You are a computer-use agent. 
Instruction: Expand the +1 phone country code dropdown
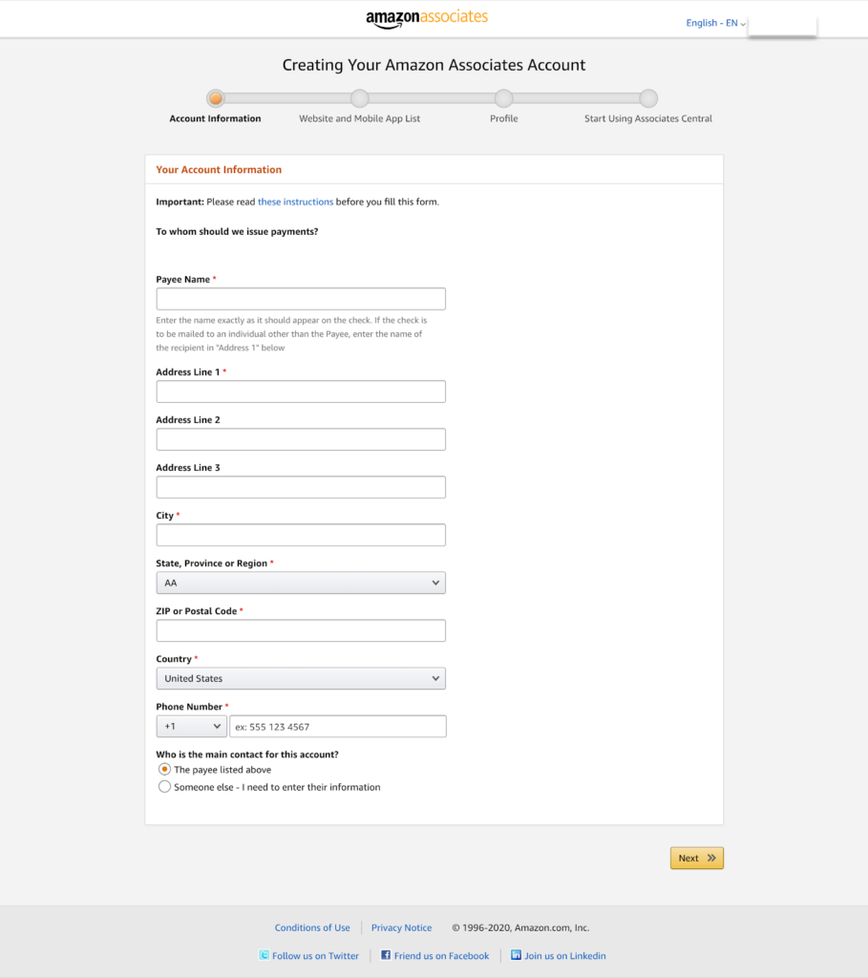point(191,726)
